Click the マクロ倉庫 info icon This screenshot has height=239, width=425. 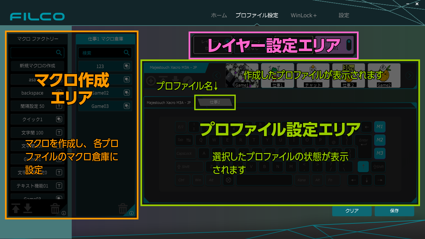click(131, 213)
